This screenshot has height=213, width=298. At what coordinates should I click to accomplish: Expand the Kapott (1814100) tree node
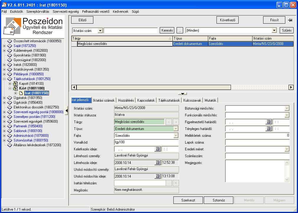tap(10, 84)
